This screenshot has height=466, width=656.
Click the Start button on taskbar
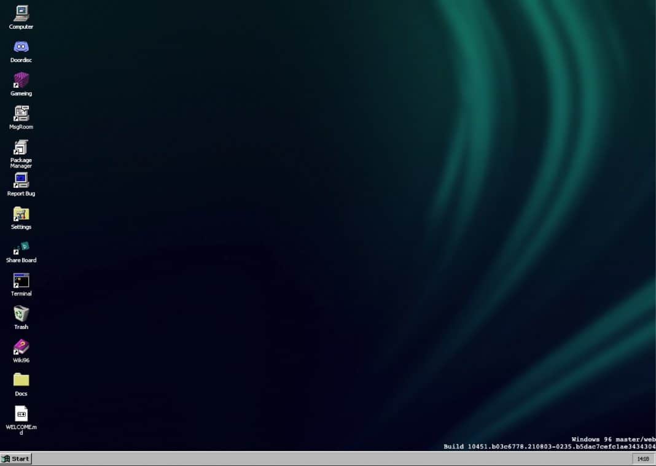(17, 459)
